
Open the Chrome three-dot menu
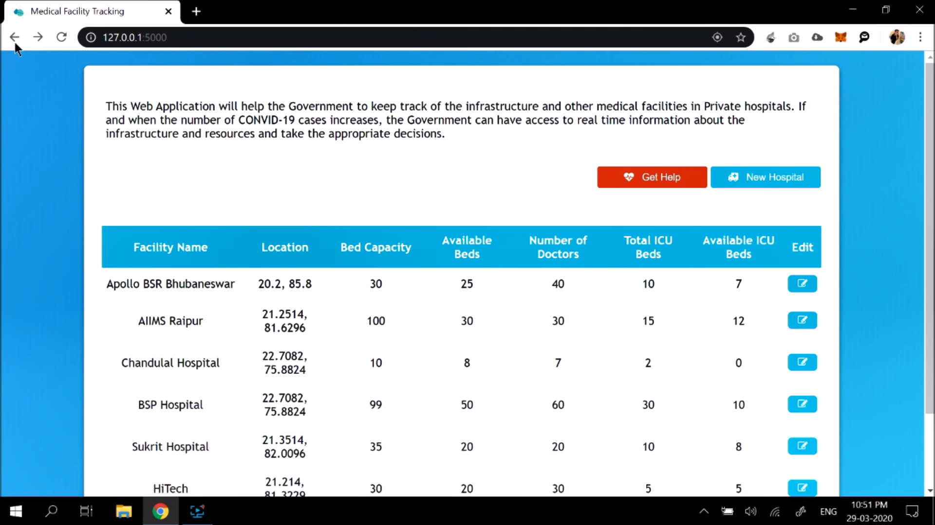click(x=920, y=37)
